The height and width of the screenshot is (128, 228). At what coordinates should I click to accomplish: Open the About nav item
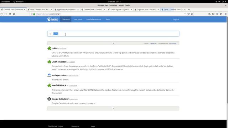pyautogui.click(x=108, y=19)
